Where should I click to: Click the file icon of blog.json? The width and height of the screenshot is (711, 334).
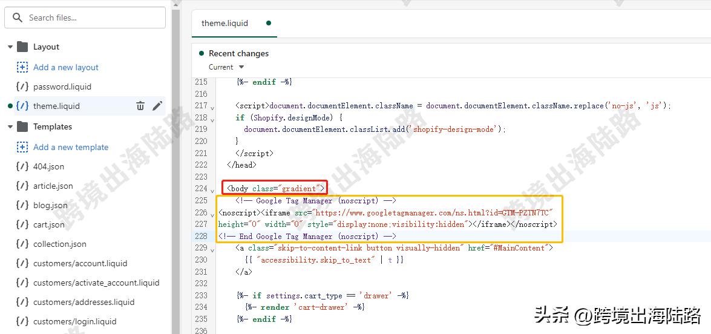(22, 205)
